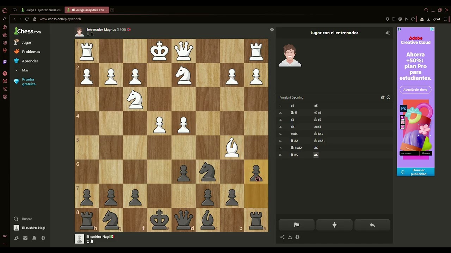Click the white bishop on b5
Image resolution: width=451 pixels, height=253 pixels.
point(232,147)
